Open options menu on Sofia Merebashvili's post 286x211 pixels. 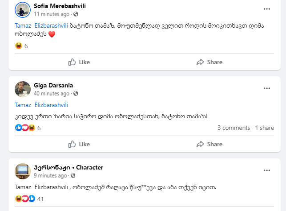coord(267,9)
